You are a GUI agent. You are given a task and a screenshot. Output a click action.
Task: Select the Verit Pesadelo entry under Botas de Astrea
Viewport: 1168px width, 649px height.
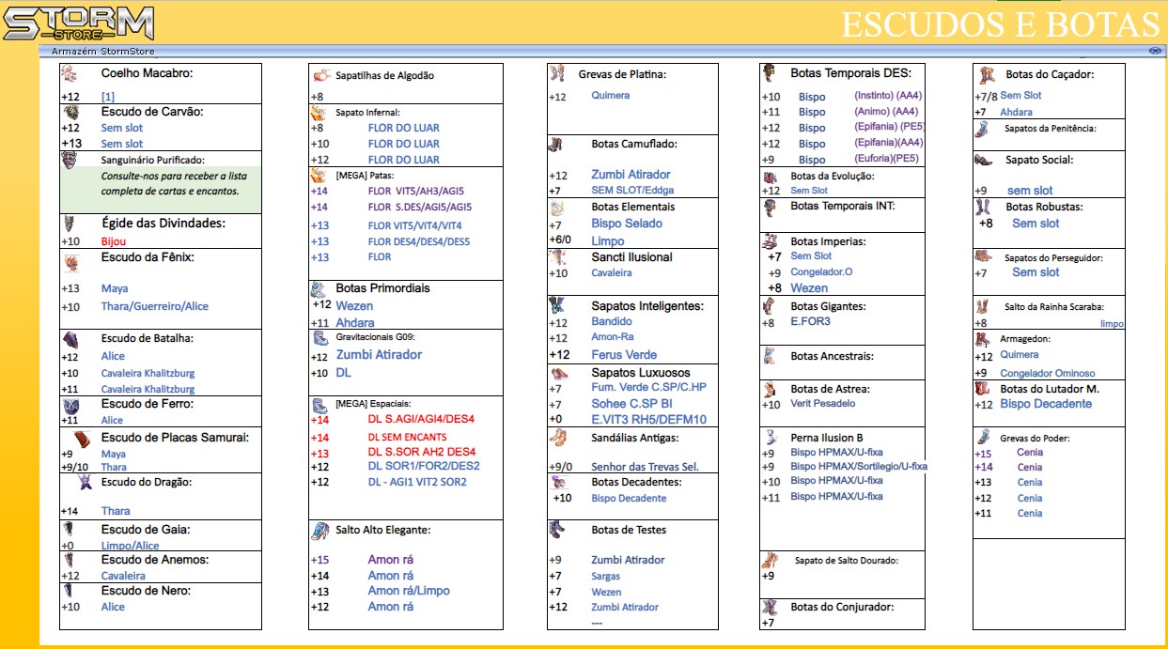pyautogui.click(x=823, y=404)
